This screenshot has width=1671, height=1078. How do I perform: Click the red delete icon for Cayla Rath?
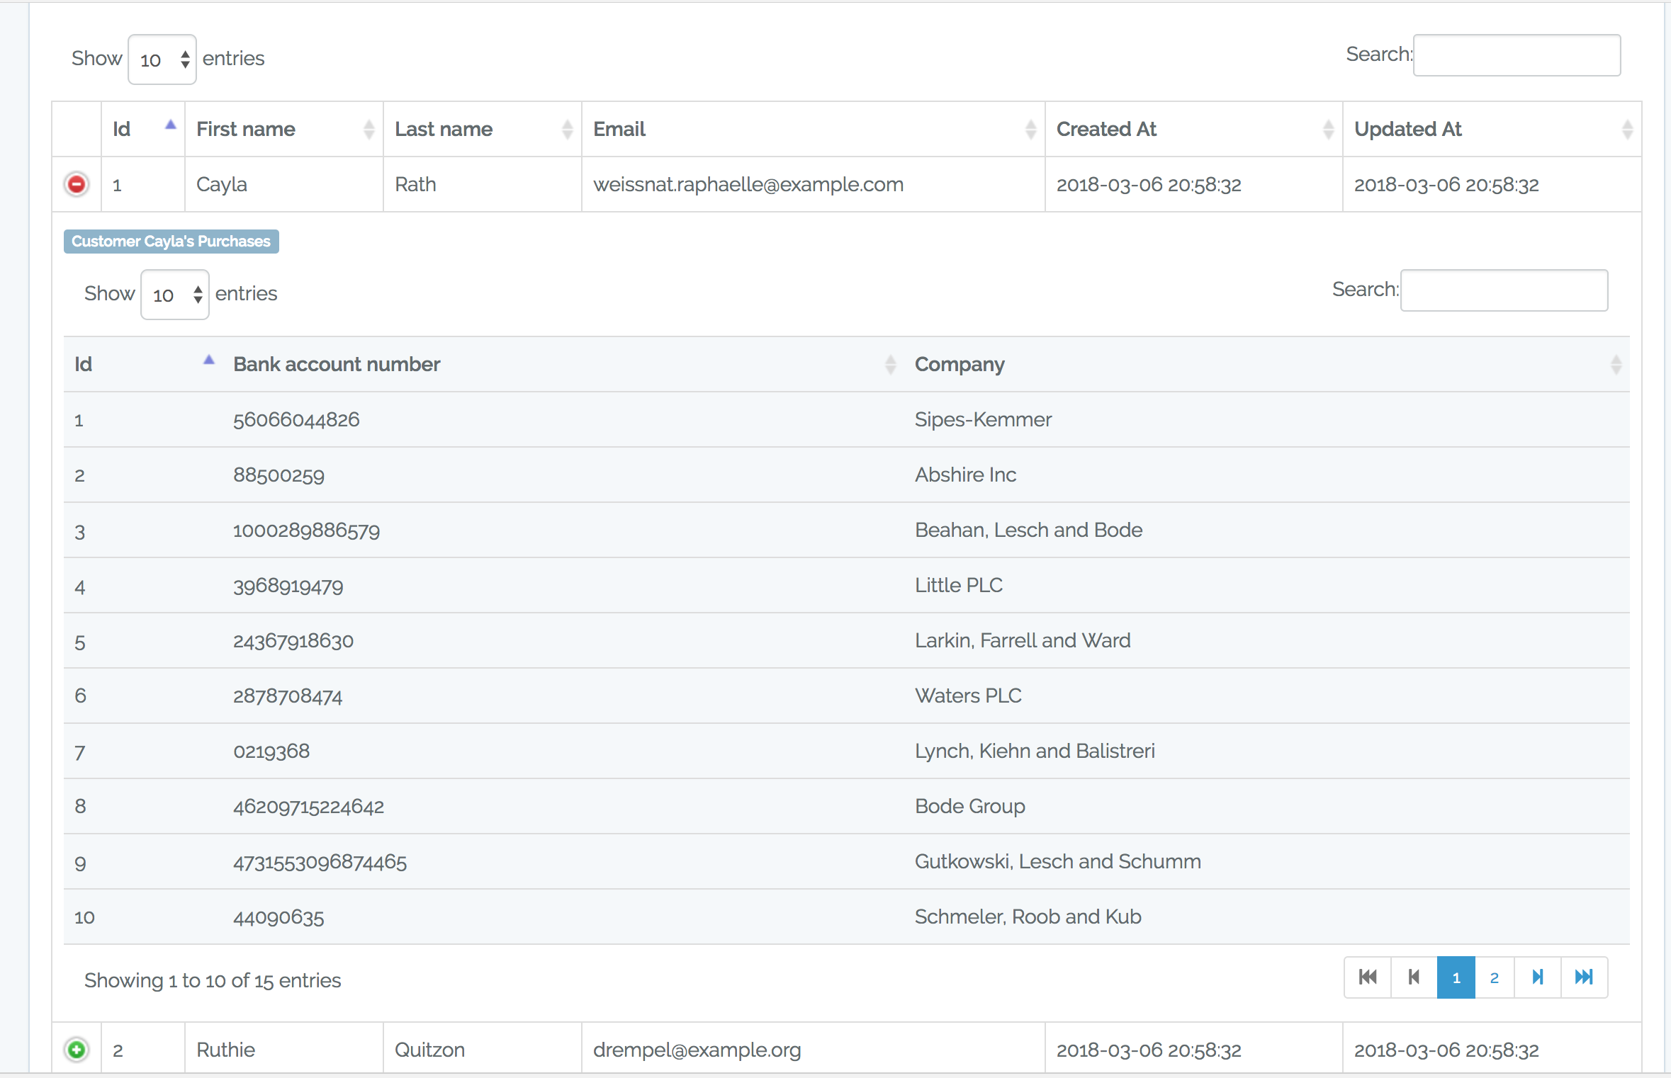[77, 183]
